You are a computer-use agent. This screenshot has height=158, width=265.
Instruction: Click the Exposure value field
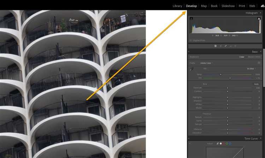pos(258,88)
